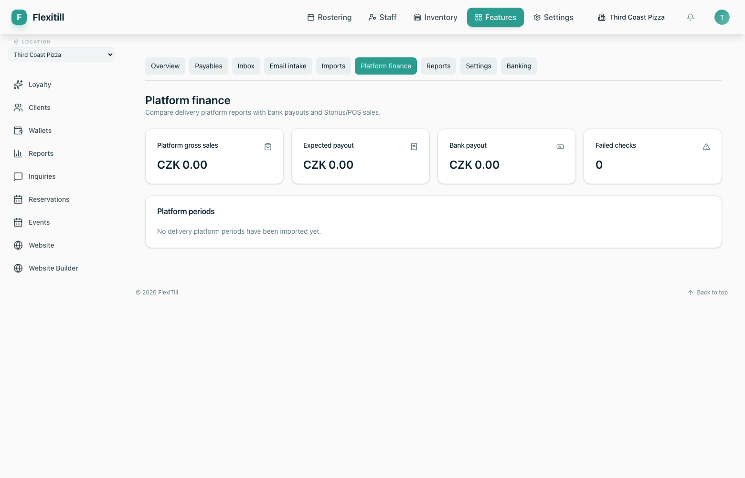Open the Third Coast Pizza header switcher

point(631,17)
